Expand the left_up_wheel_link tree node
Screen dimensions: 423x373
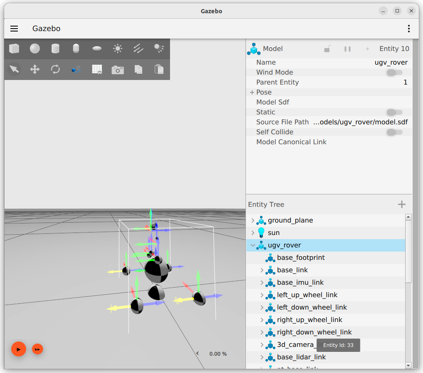[262, 295]
